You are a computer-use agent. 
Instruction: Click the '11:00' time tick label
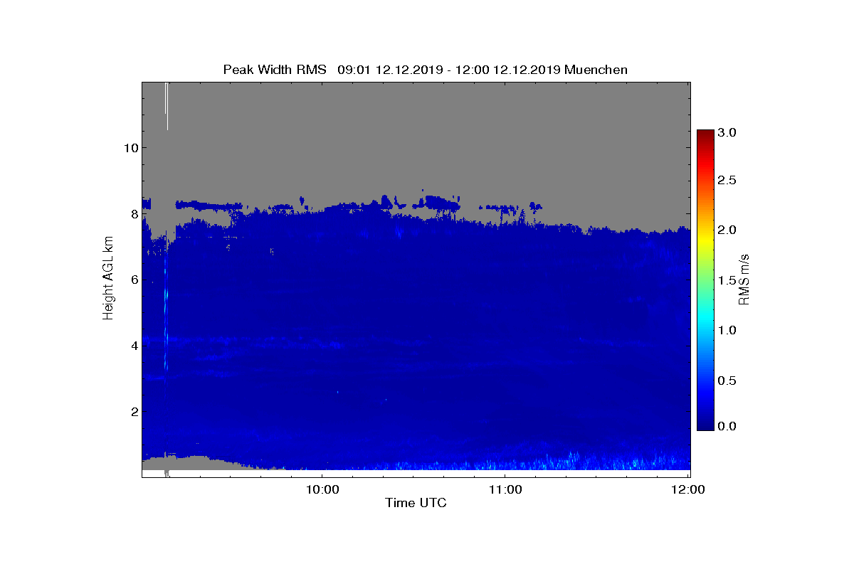(505, 489)
